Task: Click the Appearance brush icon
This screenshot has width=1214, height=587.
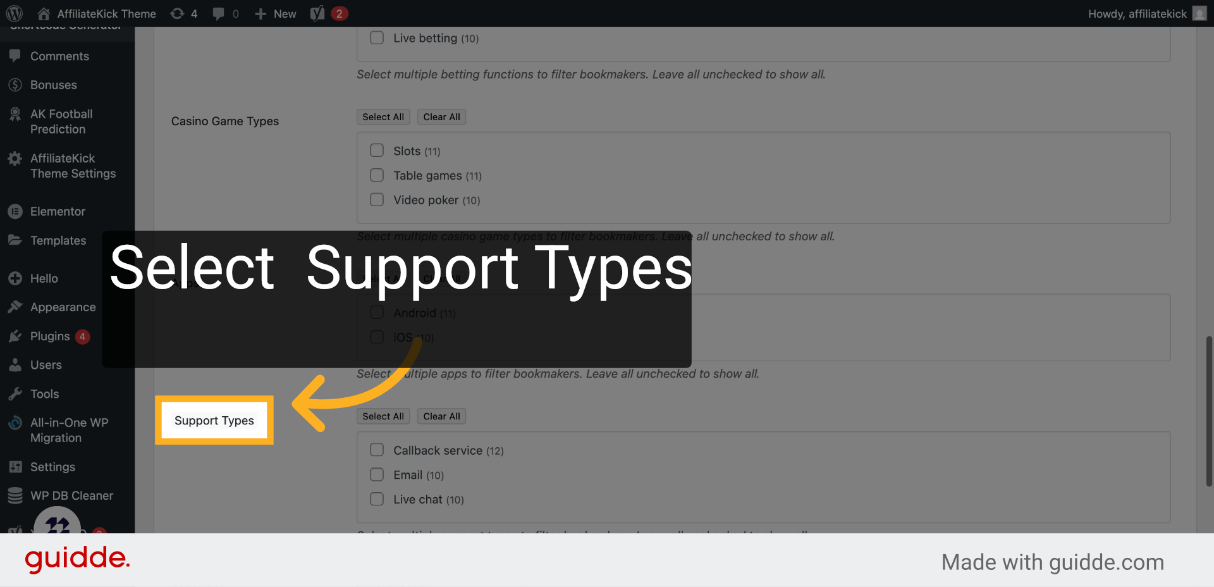Action: point(15,307)
